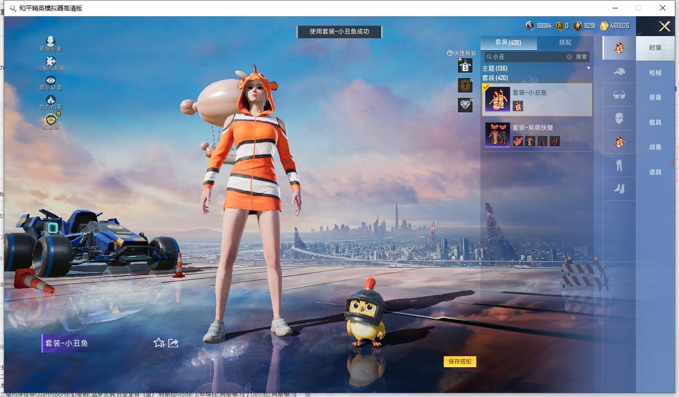Open the 装备 equipment tab

655,97
